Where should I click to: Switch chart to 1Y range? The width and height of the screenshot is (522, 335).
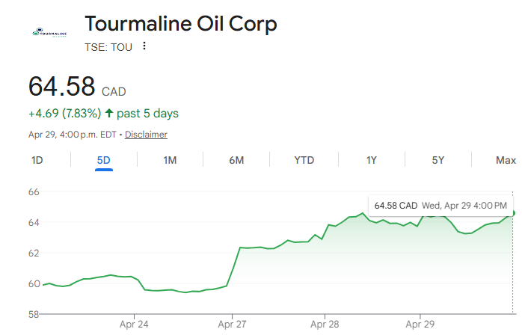[372, 160]
